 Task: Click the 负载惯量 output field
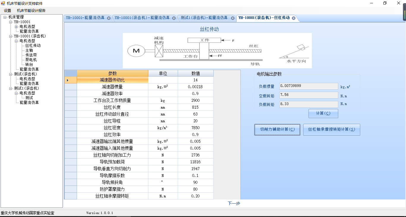click(x=309, y=86)
